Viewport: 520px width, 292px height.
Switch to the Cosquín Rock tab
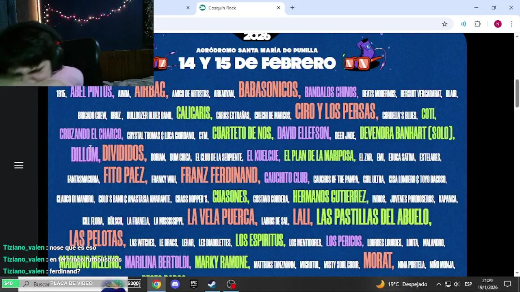click(240, 8)
